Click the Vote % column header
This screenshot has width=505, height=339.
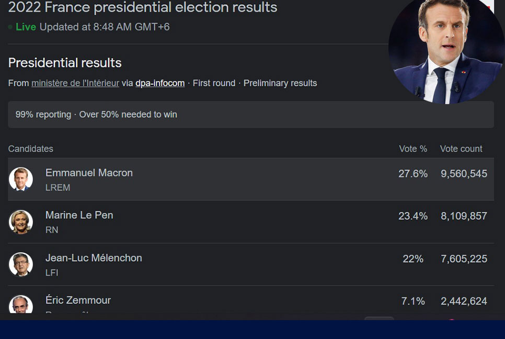[413, 149]
